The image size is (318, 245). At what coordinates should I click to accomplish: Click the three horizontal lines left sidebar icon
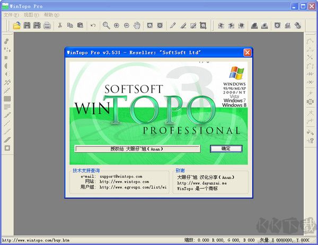(7, 107)
